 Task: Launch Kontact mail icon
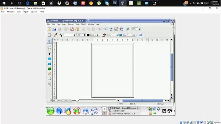tap(94, 111)
